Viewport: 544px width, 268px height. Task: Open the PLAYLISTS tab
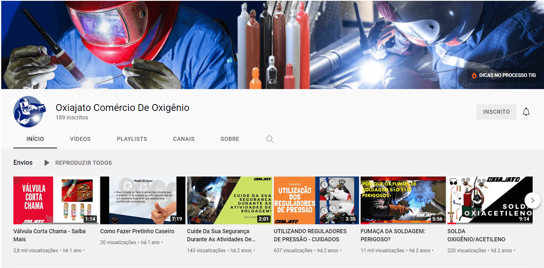coord(132,139)
